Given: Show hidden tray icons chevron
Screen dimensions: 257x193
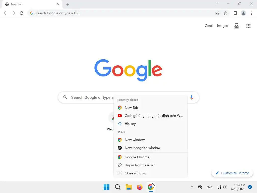Looking at the screenshot, I should (192, 187).
